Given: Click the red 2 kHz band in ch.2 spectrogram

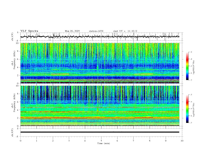Looking at the screenshot, I should pos(100,118).
